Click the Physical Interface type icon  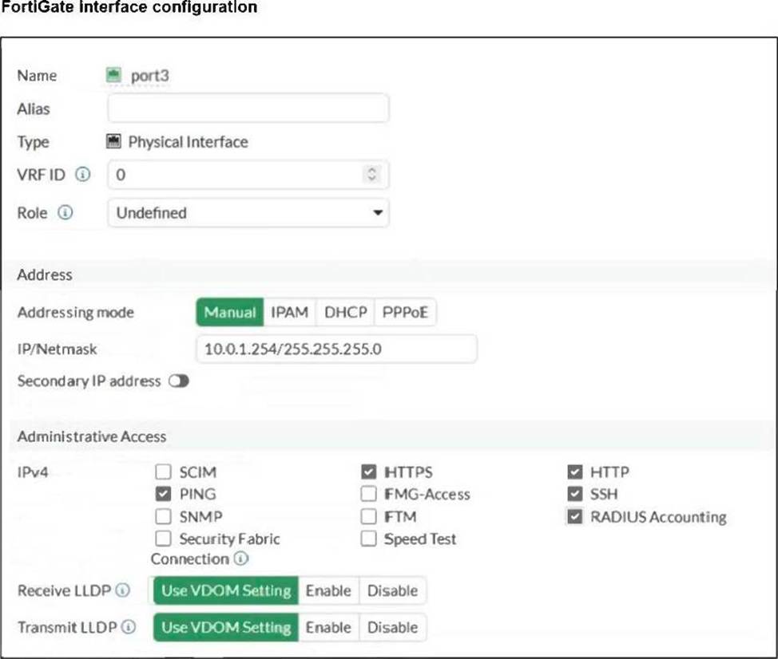coord(113,142)
